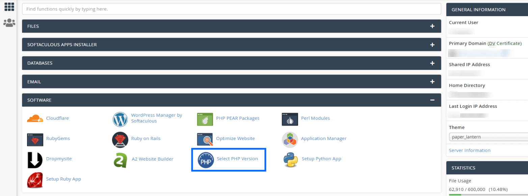Collapse the SOFTWARE section
Viewport: 528px width, 196px height.
tap(432, 100)
